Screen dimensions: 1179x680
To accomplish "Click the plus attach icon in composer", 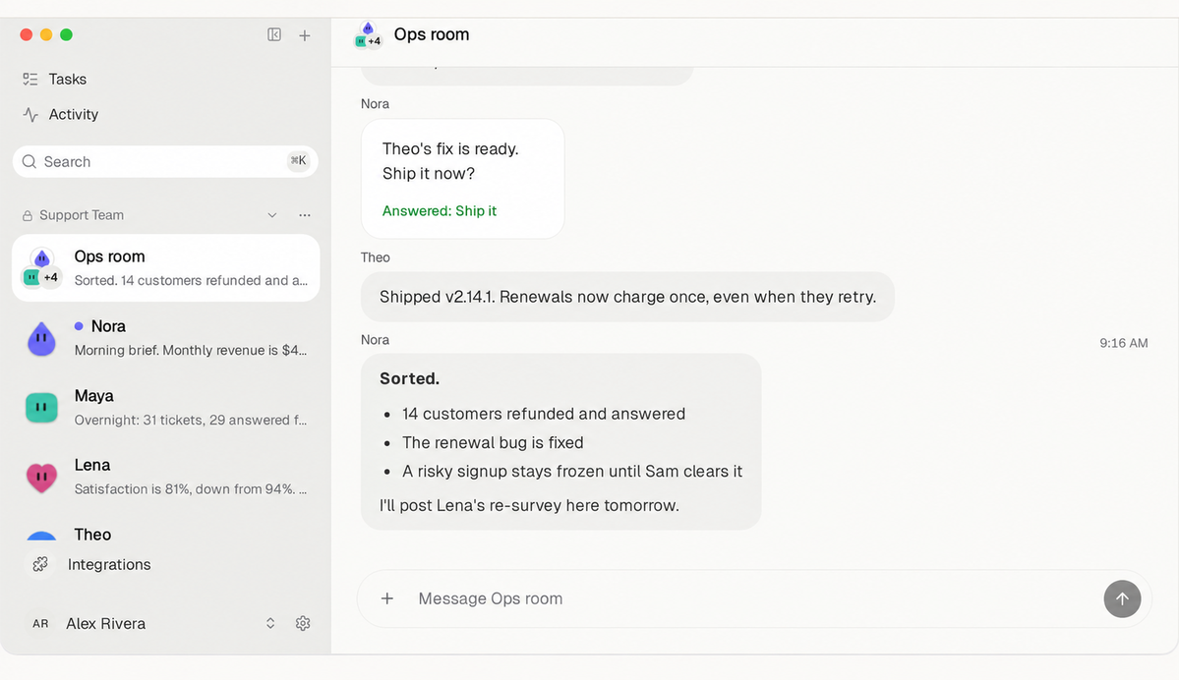I will [x=387, y=598].
